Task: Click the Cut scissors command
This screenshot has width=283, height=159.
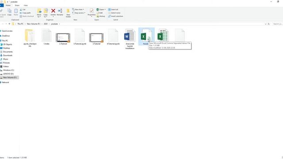Action: [23, 10]
